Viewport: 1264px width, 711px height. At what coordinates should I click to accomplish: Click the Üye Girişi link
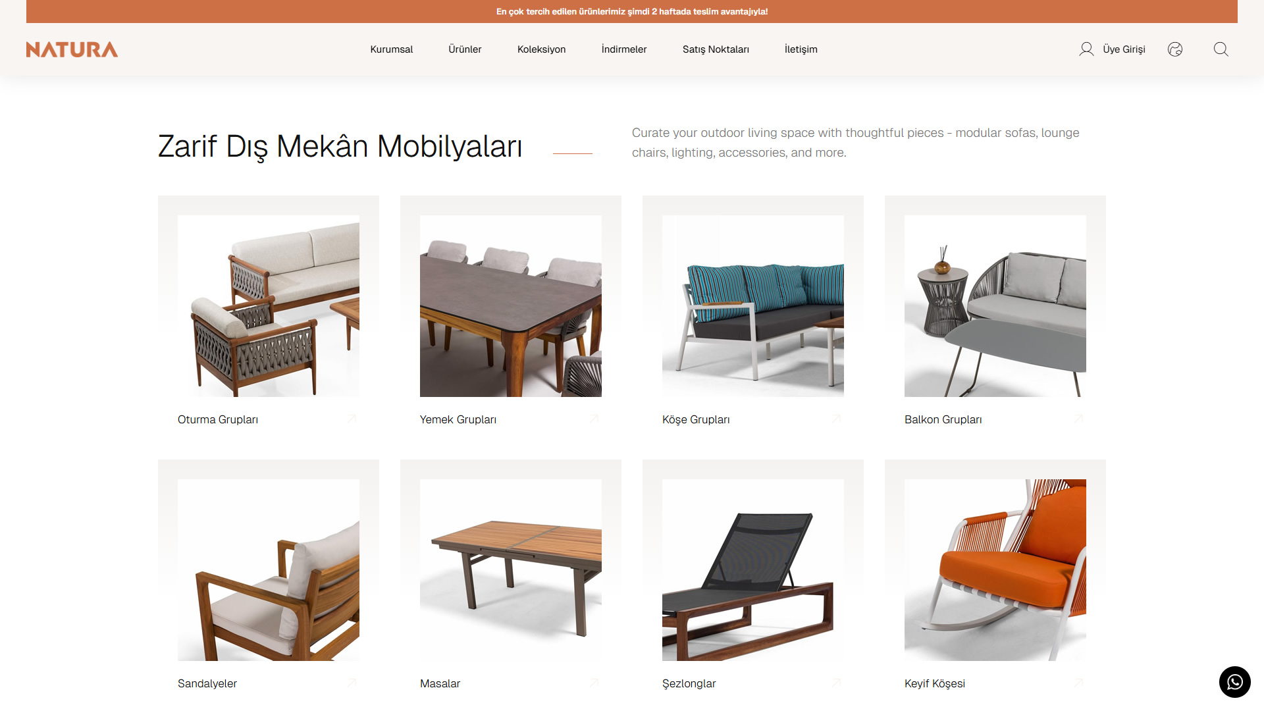[x=1124, y=49]
